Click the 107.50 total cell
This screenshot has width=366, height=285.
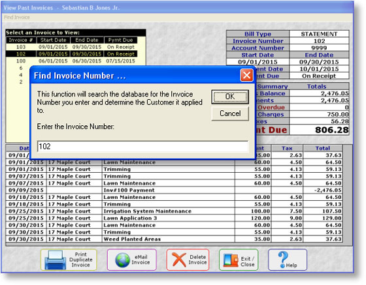(323, 211)
